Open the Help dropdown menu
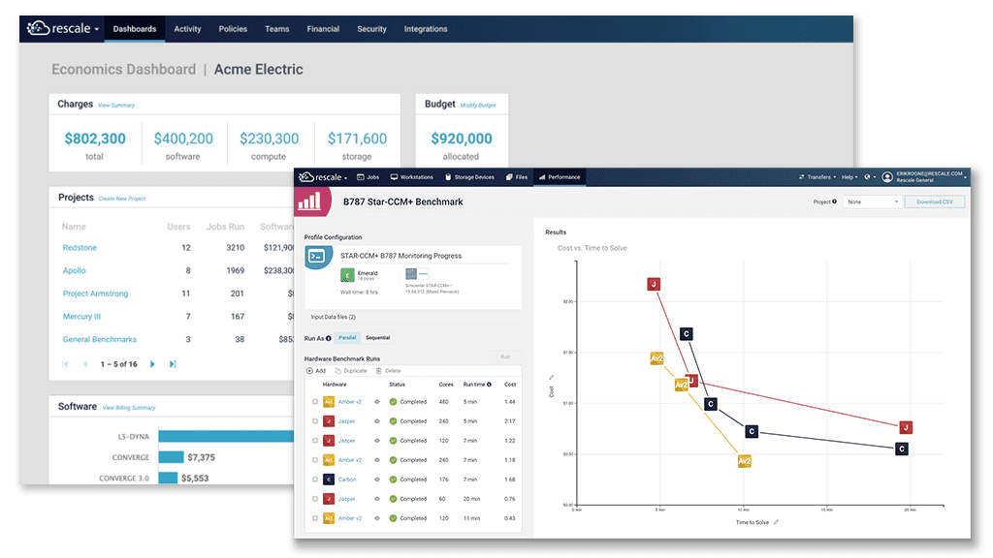This screenshot has height=558, width=993. tap(849, 177)
